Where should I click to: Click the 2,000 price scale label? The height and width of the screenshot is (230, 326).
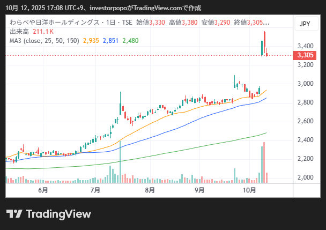(x=305, y=177)
